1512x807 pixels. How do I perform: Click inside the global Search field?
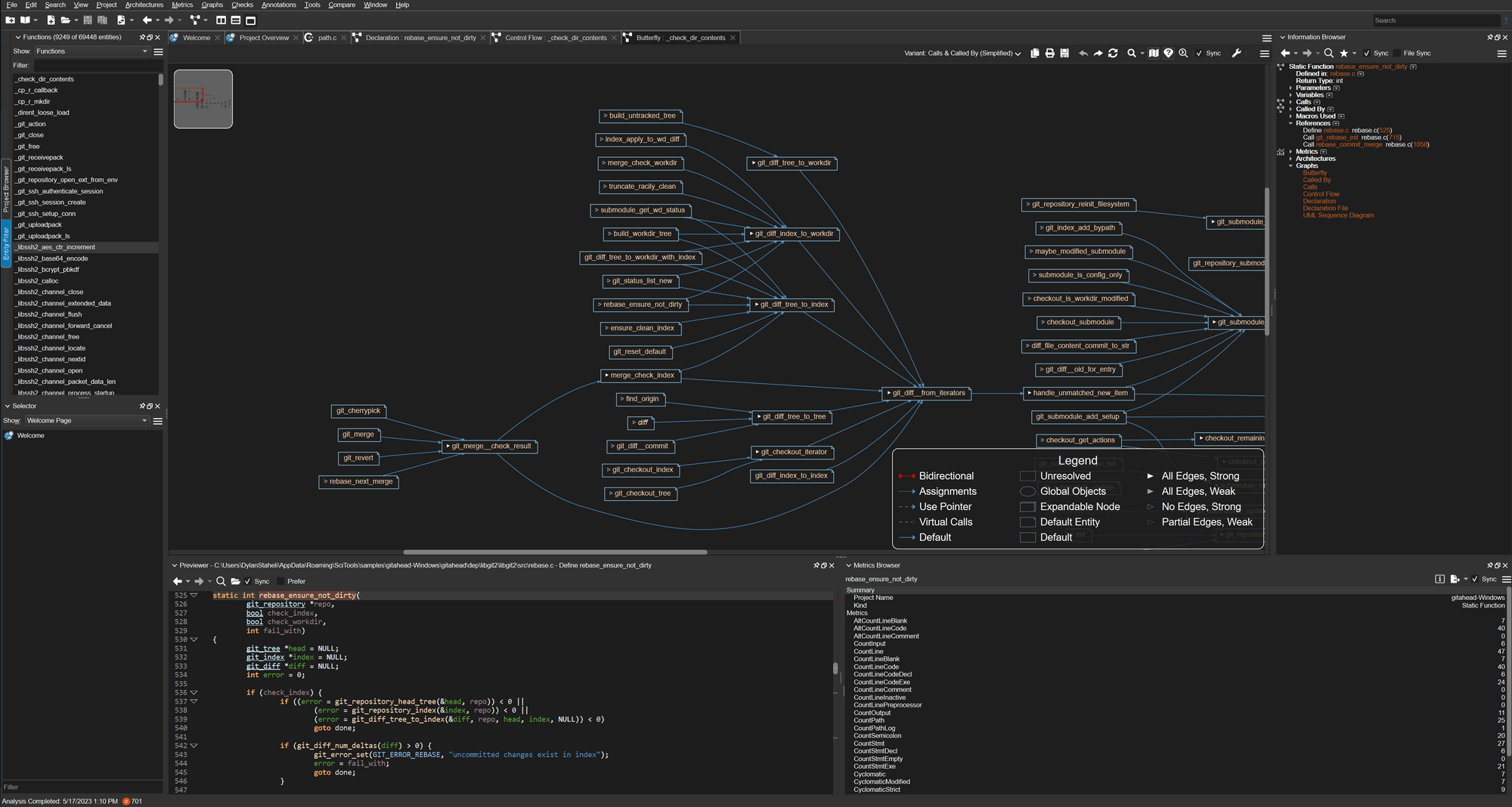[x=1436, y=20]
